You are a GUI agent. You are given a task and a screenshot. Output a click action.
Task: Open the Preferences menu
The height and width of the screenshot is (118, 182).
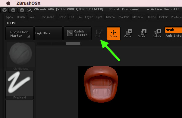[x=176, y=17]
